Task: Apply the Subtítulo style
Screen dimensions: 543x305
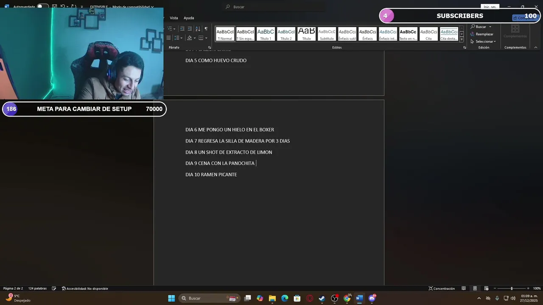Action: (x=327, y=34)
